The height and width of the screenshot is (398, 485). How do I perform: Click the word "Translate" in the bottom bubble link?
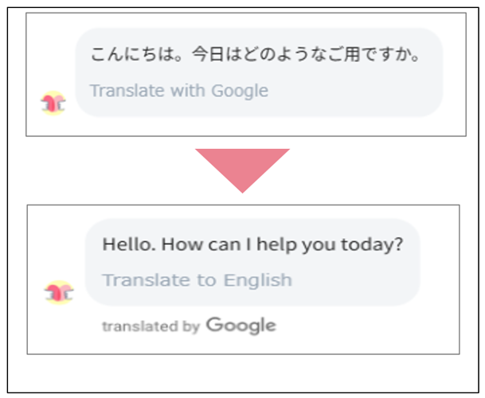(x=133, y=280)
